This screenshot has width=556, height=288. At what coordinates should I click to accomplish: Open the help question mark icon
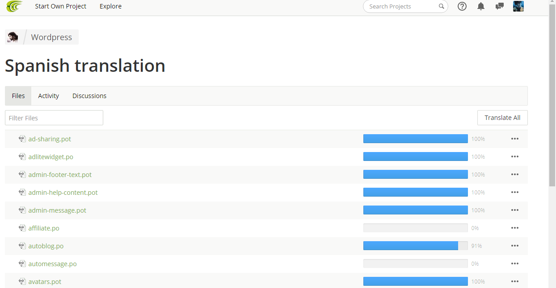[462, 6]
